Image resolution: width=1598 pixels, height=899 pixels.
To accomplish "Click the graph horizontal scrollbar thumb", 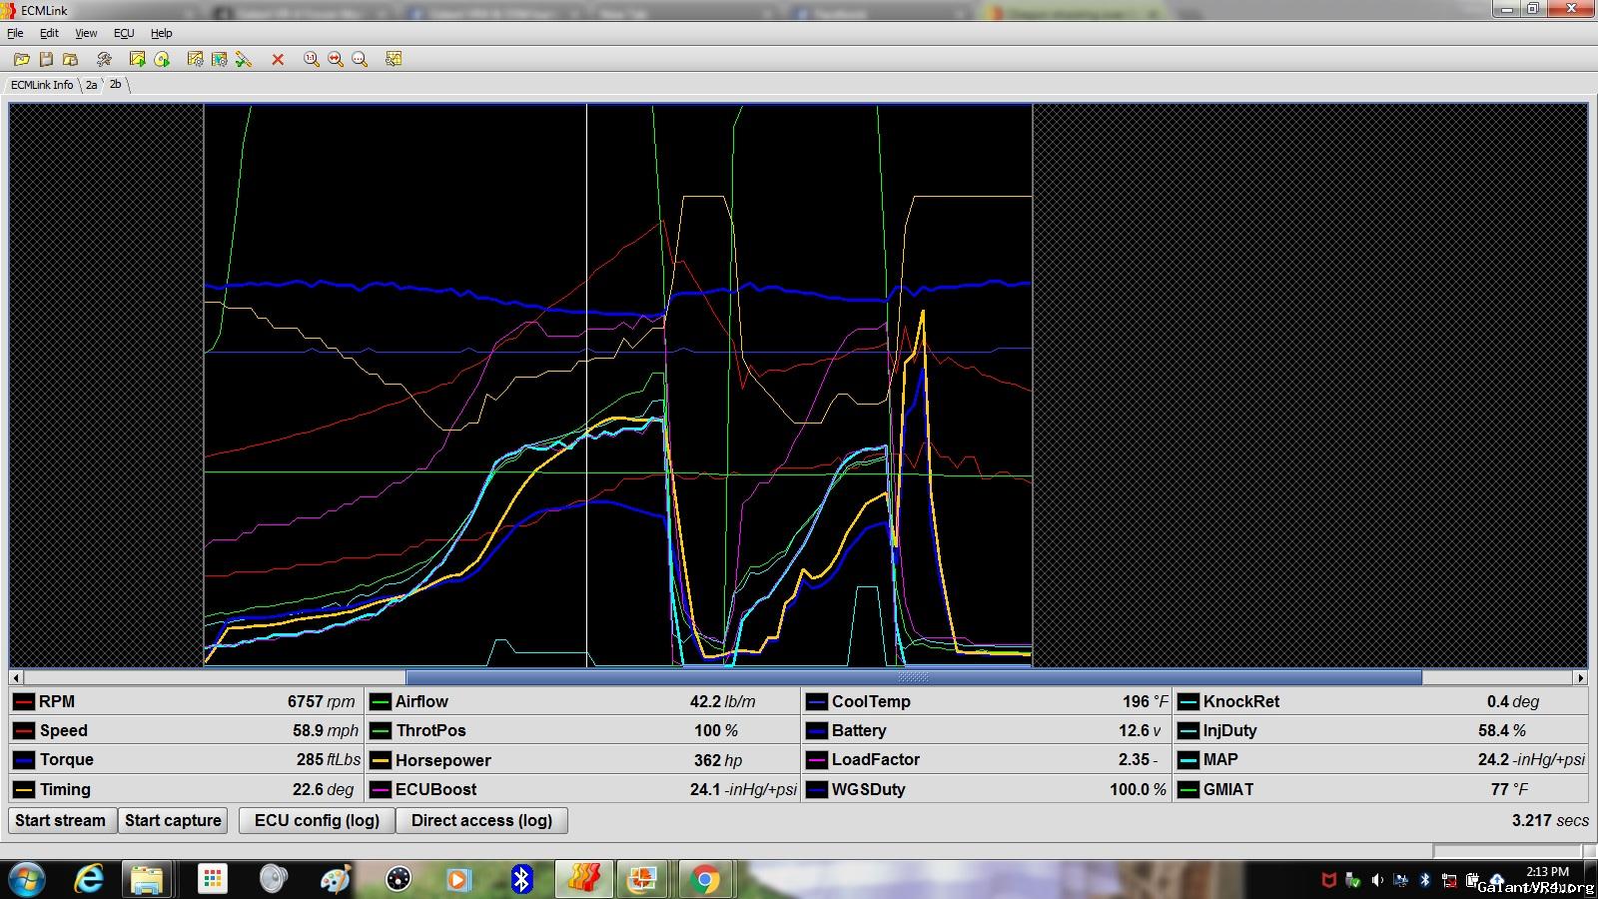I will [913, 677].
